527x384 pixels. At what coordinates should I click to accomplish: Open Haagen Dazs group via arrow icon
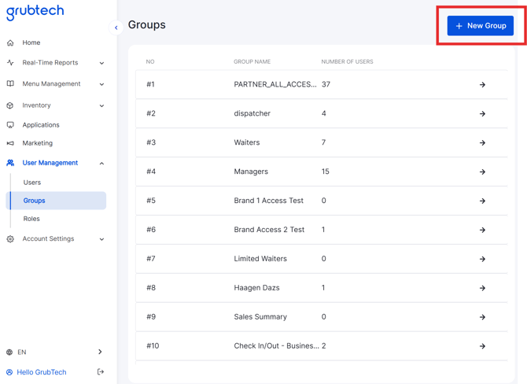click(482, 288)
